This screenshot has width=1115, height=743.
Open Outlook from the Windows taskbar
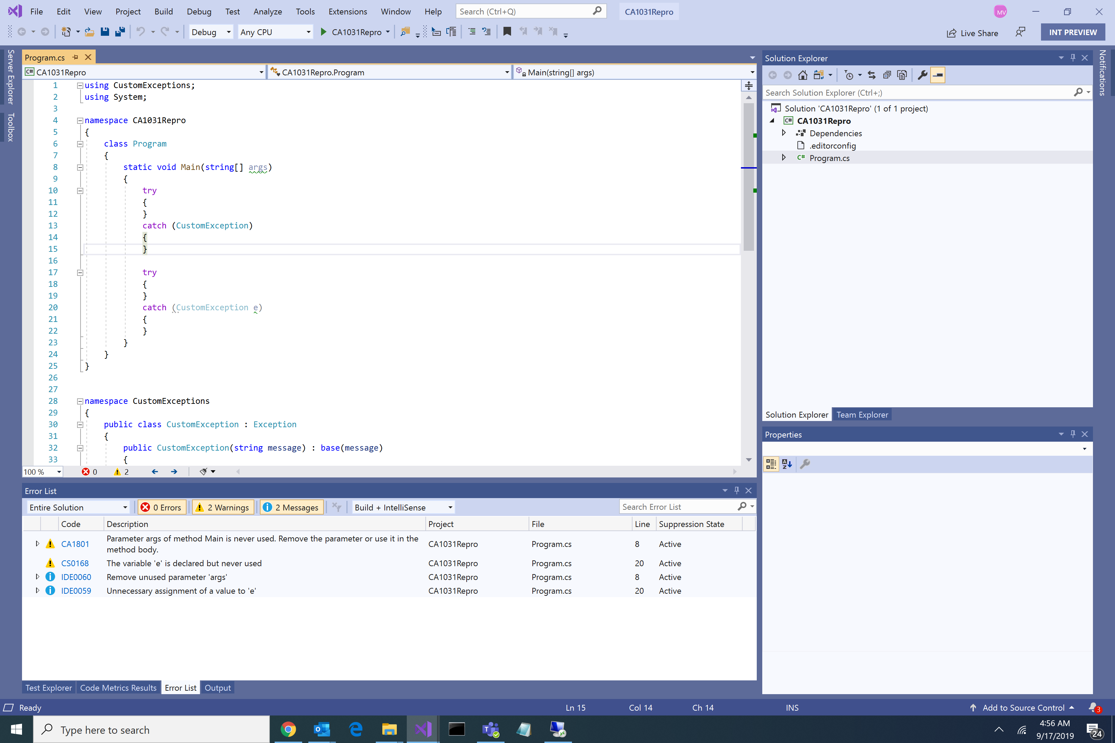tap(322, 729)
